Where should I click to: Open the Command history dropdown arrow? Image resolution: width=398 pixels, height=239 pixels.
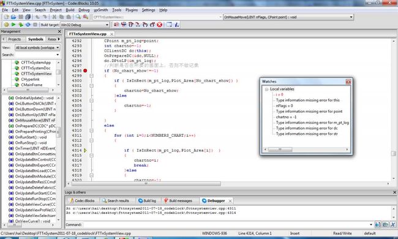371,224
